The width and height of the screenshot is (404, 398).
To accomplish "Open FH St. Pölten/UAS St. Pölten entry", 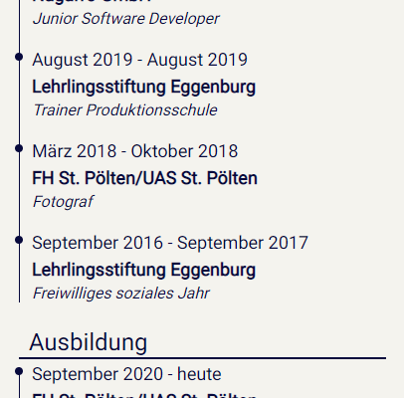I will point(144,178).
